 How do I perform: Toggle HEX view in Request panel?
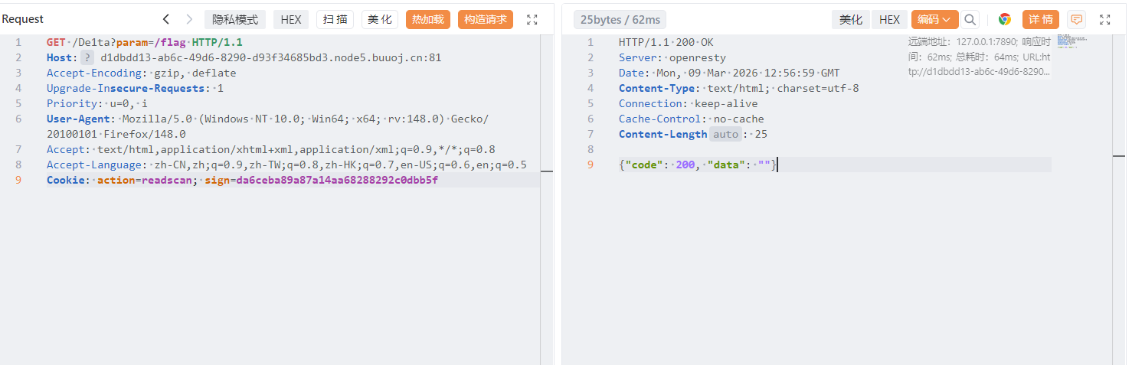[x=291, y=20]
